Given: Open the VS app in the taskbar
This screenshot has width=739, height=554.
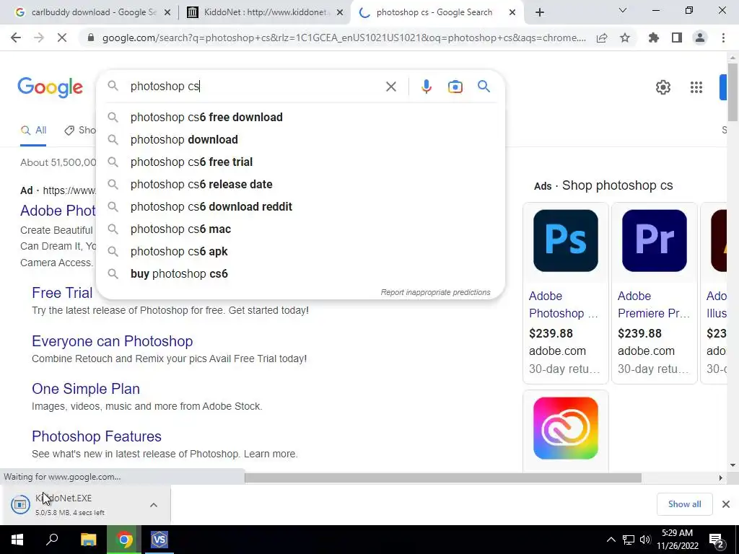Looking at the screenshot, I should 159,540.
